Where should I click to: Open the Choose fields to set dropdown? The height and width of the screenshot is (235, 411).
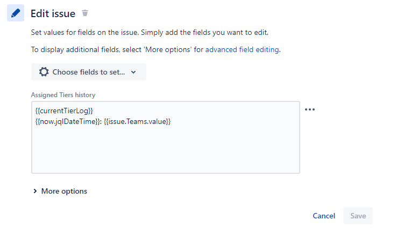[x=89, y=72]
